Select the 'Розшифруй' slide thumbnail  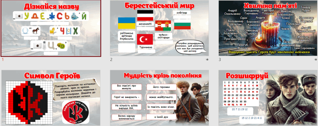tap(268, 98)
